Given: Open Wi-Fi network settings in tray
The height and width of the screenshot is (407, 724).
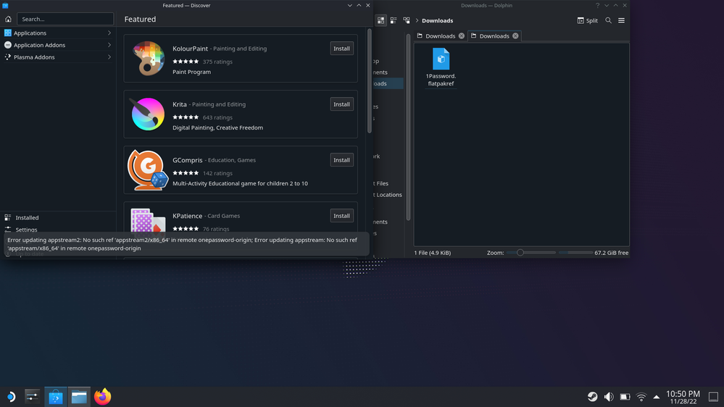Looking at the screenshot, I should (641, 397).
